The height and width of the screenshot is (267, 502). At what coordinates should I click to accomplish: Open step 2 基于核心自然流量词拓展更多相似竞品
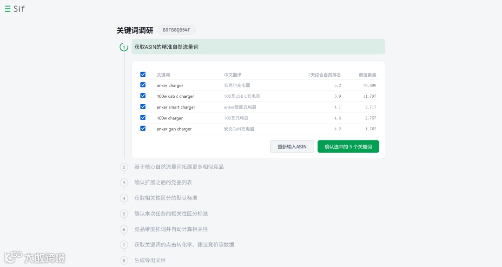[178, 167]
